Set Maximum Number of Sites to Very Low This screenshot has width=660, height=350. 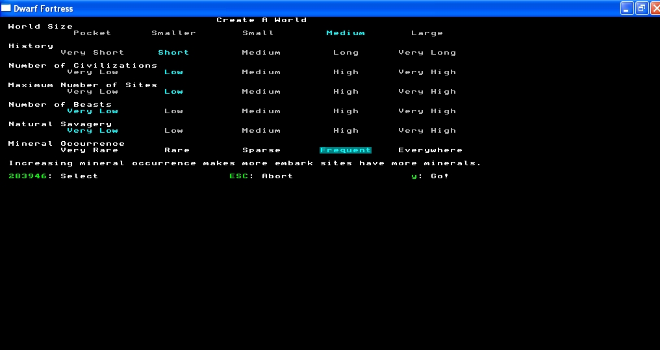93,92
